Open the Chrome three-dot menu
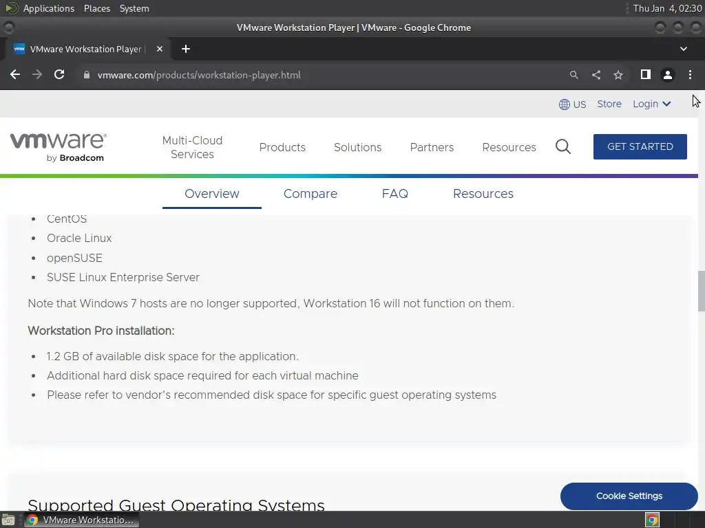The width and height of the screenshot is (705, 528). tap(690, 74)
